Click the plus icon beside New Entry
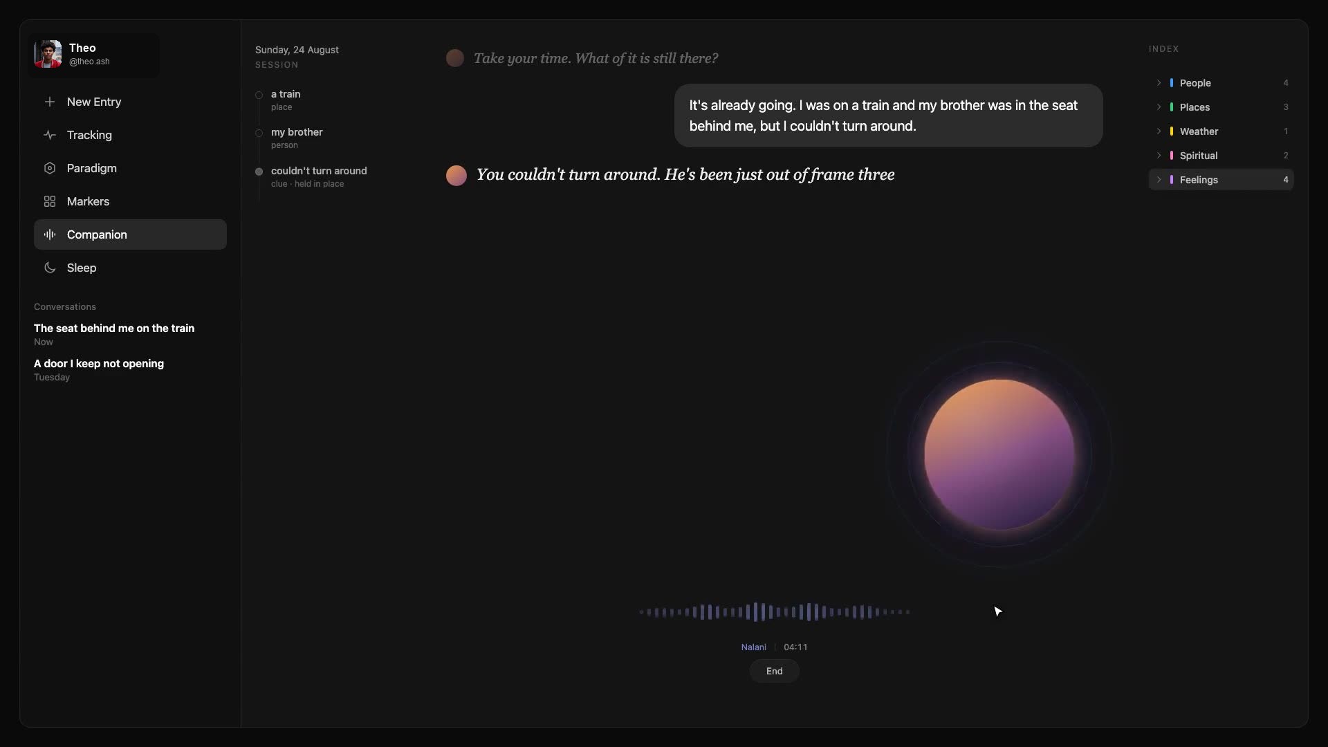1328x747 pixels. coord(50,102)
